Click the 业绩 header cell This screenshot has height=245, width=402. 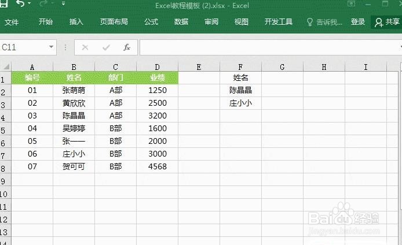[x=158, y=78]
